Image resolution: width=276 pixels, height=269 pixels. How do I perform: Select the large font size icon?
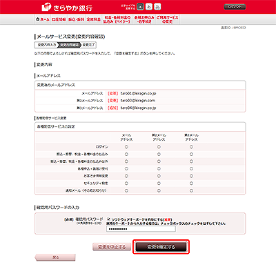(x=157, y=7)
